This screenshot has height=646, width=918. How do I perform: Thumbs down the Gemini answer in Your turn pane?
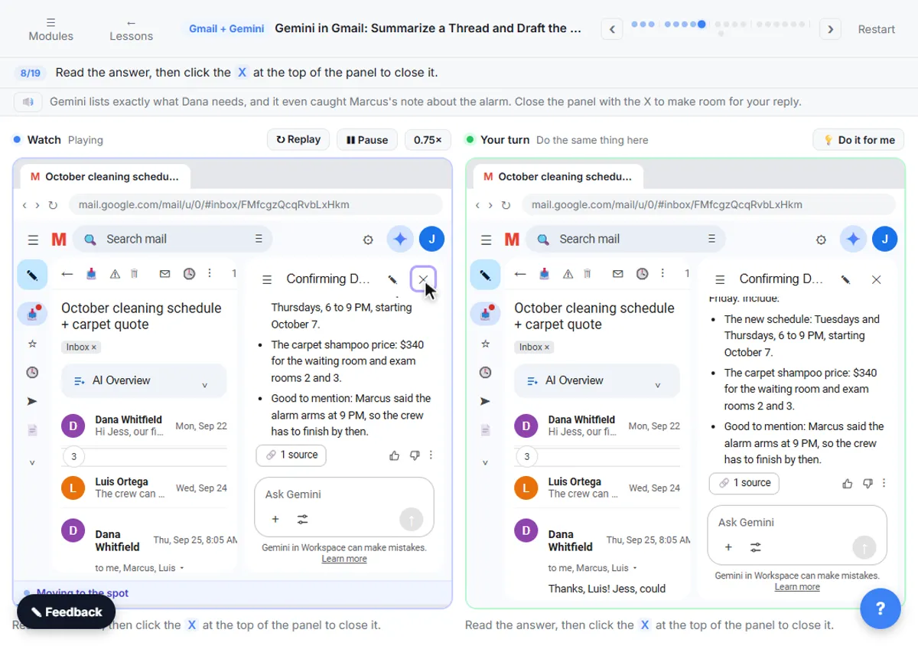pyautogui.click(x=868, y=483)
